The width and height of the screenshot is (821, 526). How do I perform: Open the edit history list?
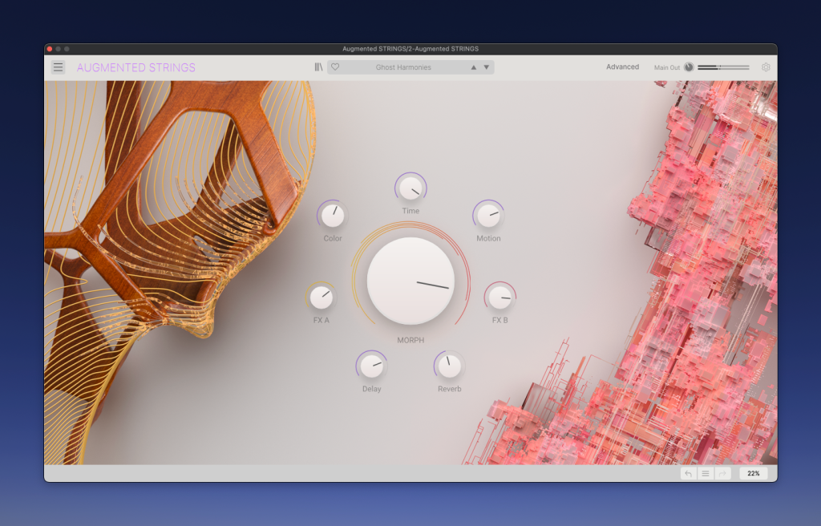click(706, 474)
